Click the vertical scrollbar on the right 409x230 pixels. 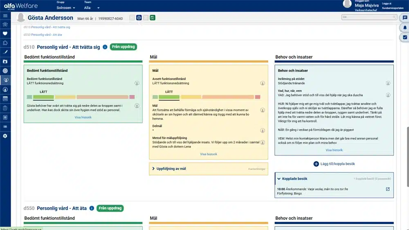[408, 156]
